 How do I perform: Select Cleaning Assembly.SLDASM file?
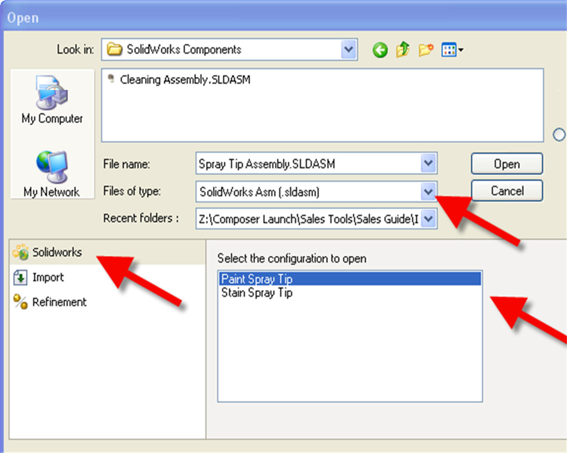coord(185,80)
